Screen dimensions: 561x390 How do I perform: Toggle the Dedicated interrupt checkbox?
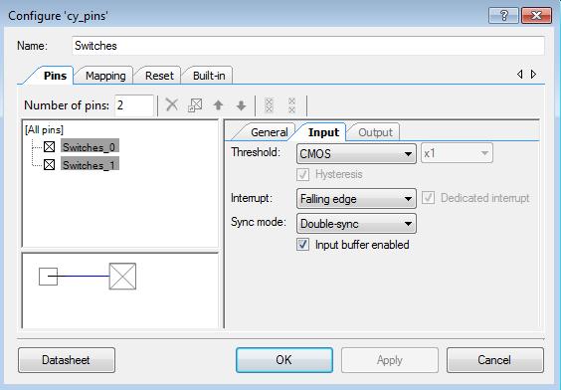pos(429,198)
